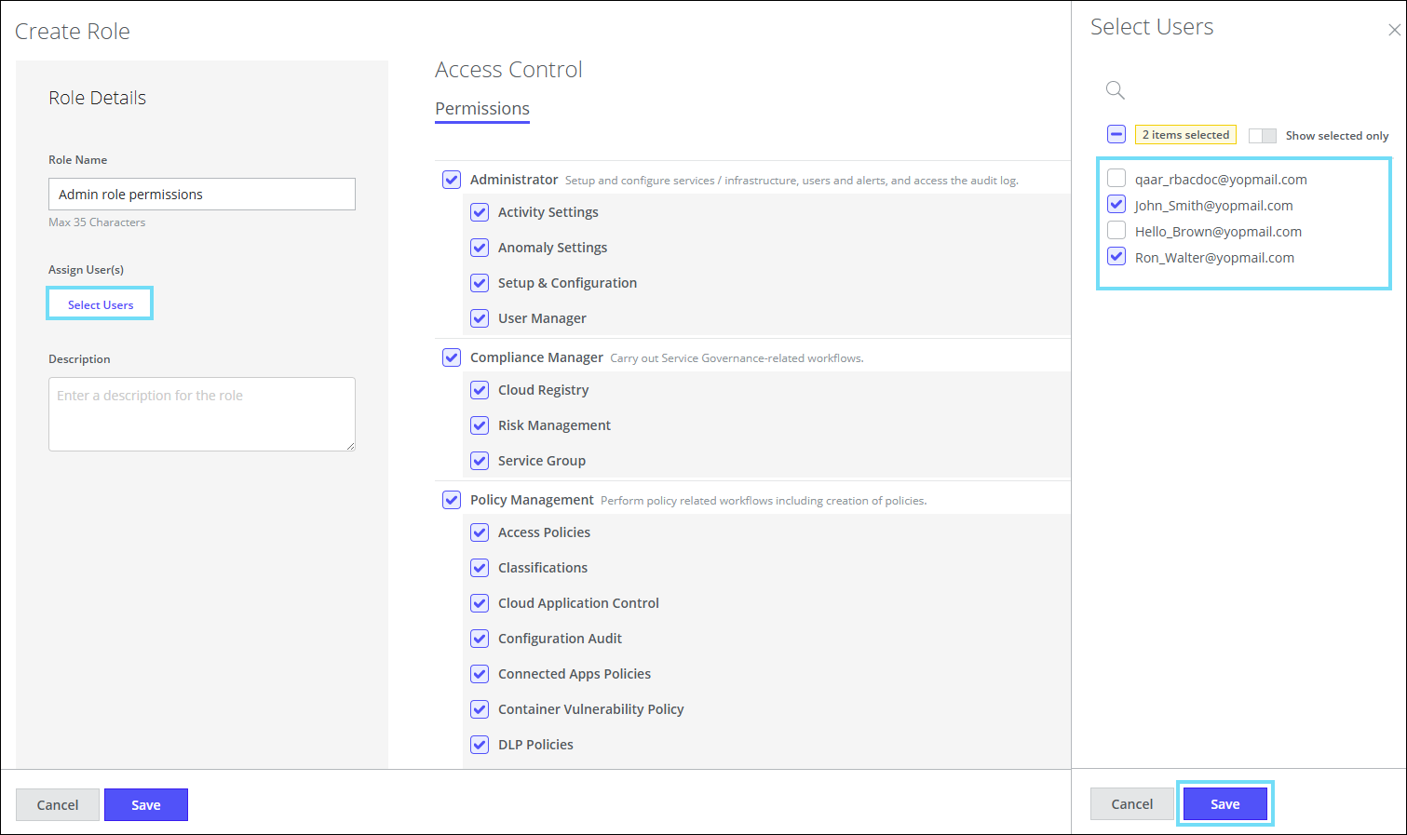
Task: Disable the User Manager permission
Action: (x=480, y=318)
